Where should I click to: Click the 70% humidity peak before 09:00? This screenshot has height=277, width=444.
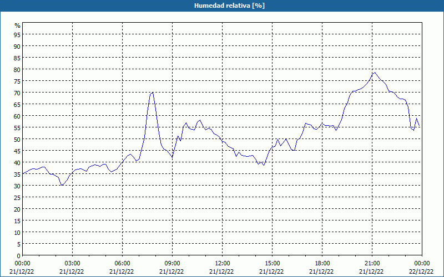click(153, 93)
